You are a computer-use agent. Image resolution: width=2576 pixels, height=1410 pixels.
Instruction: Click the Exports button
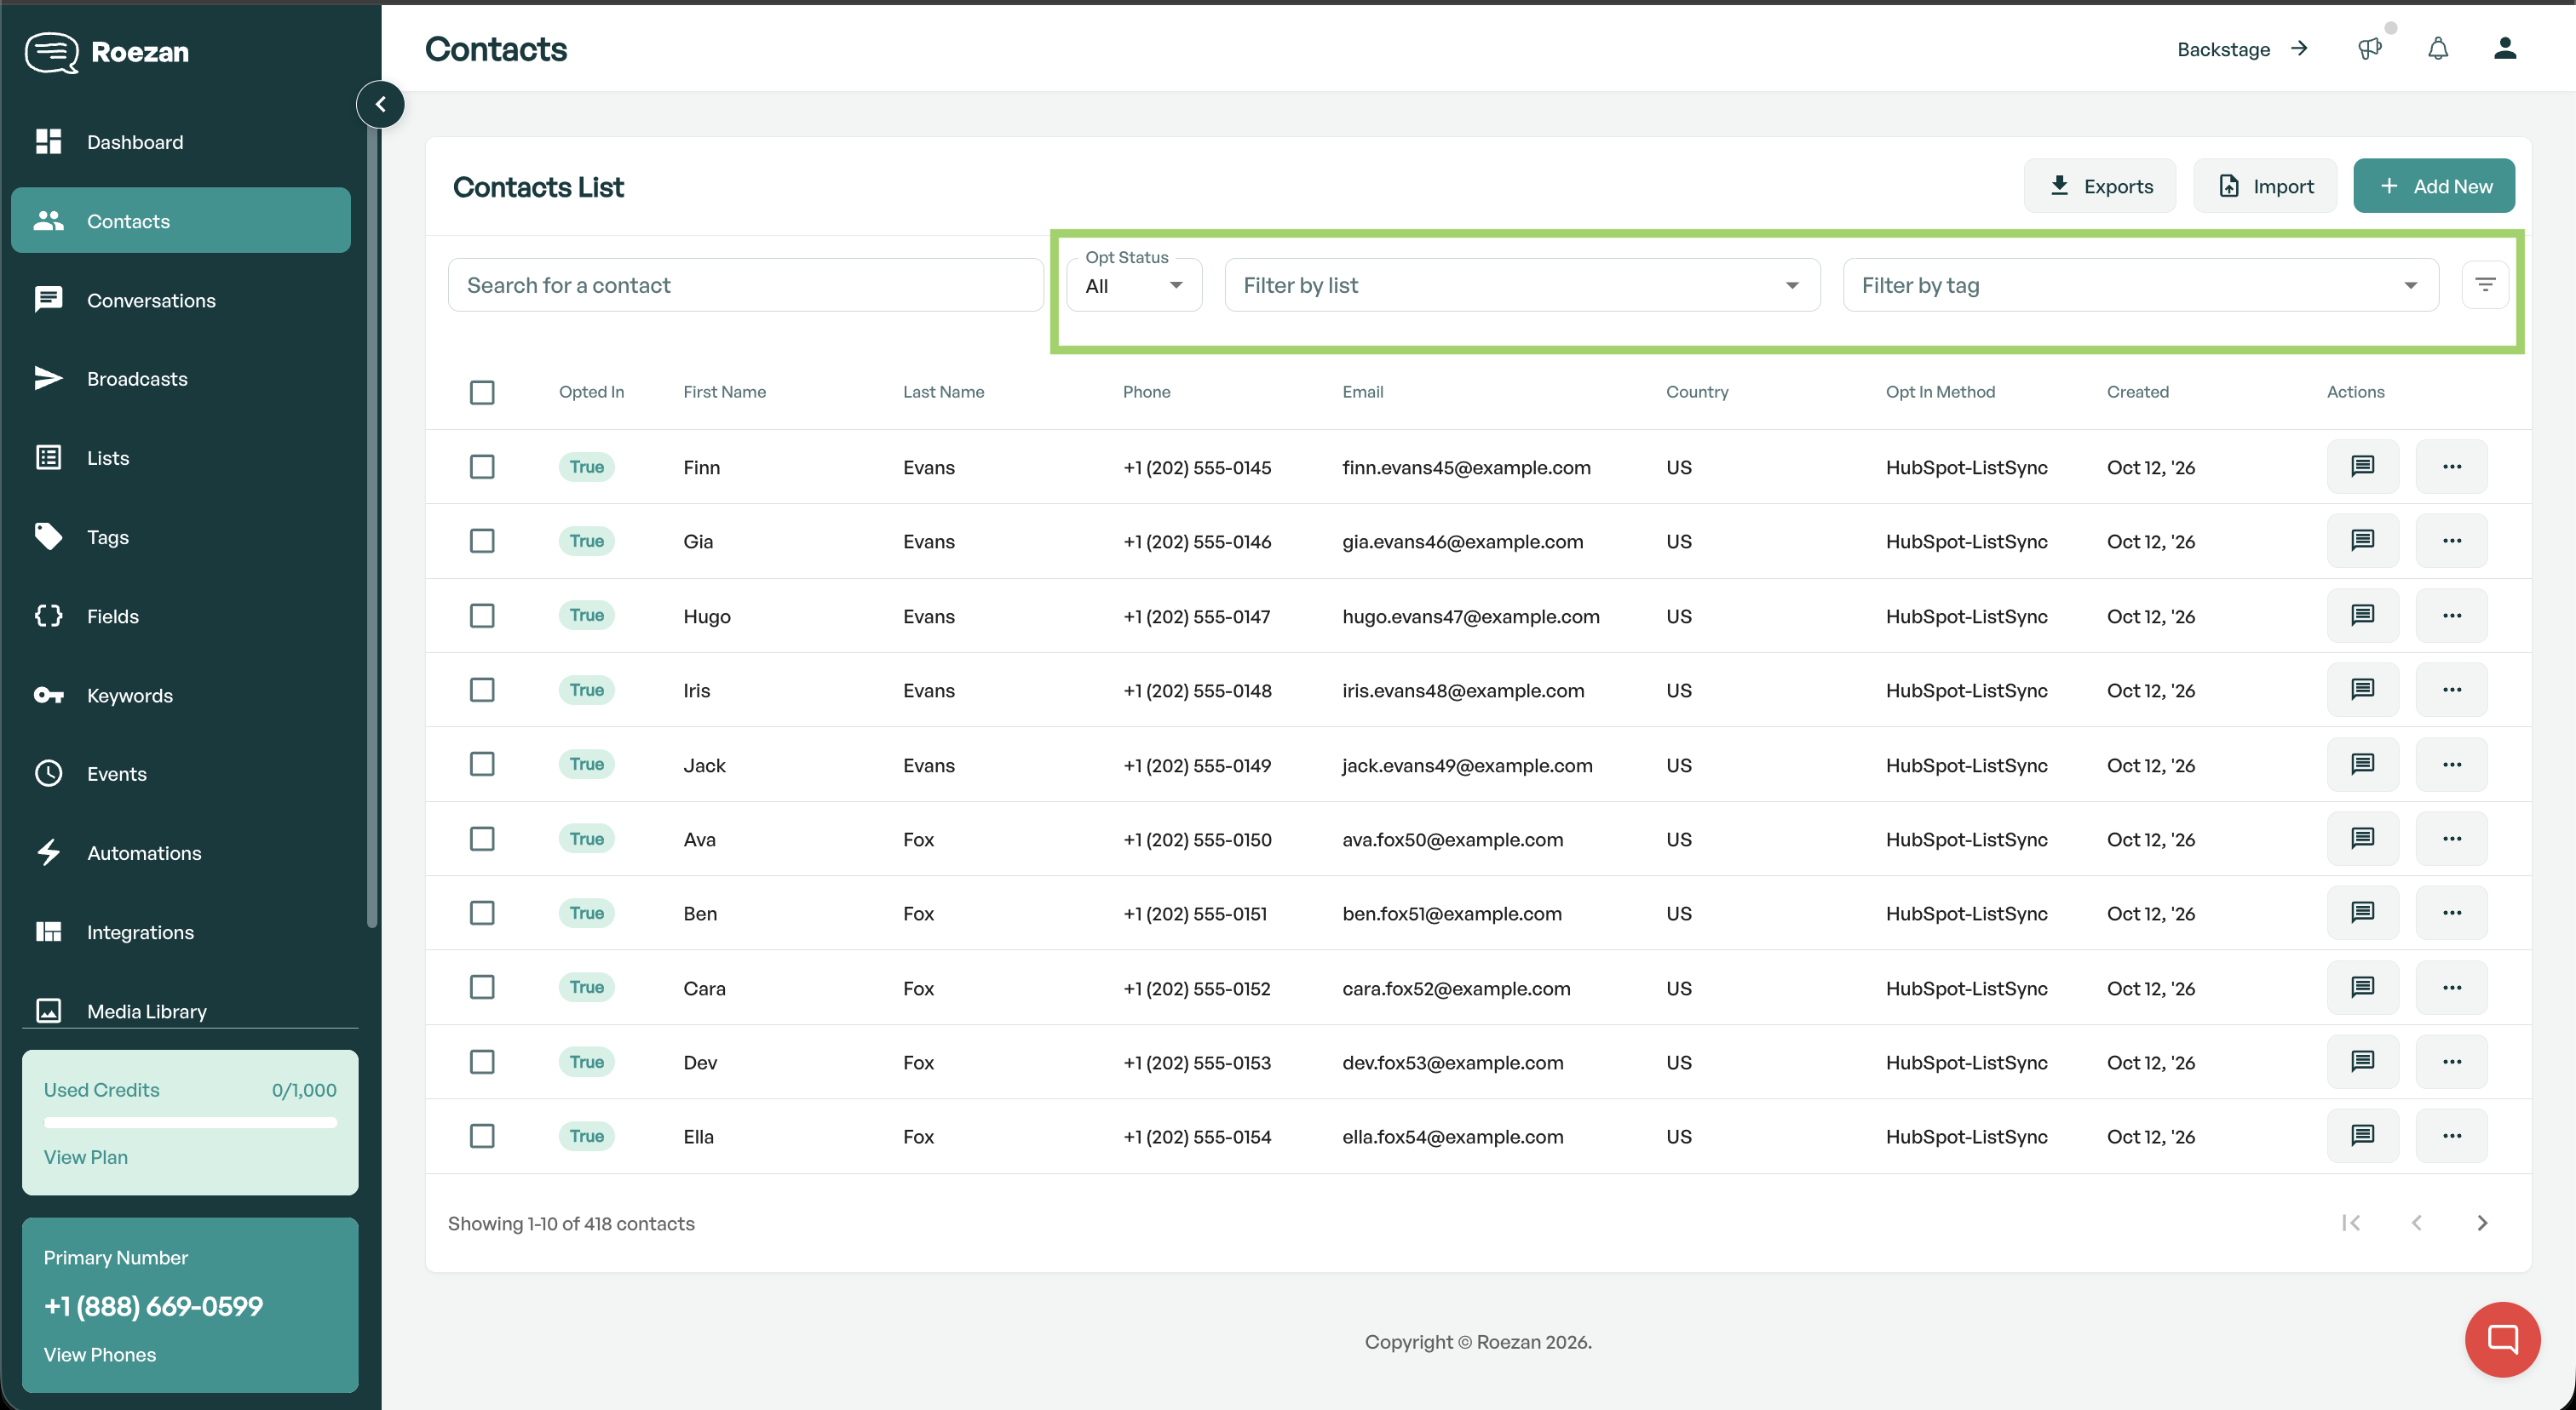2100,186
